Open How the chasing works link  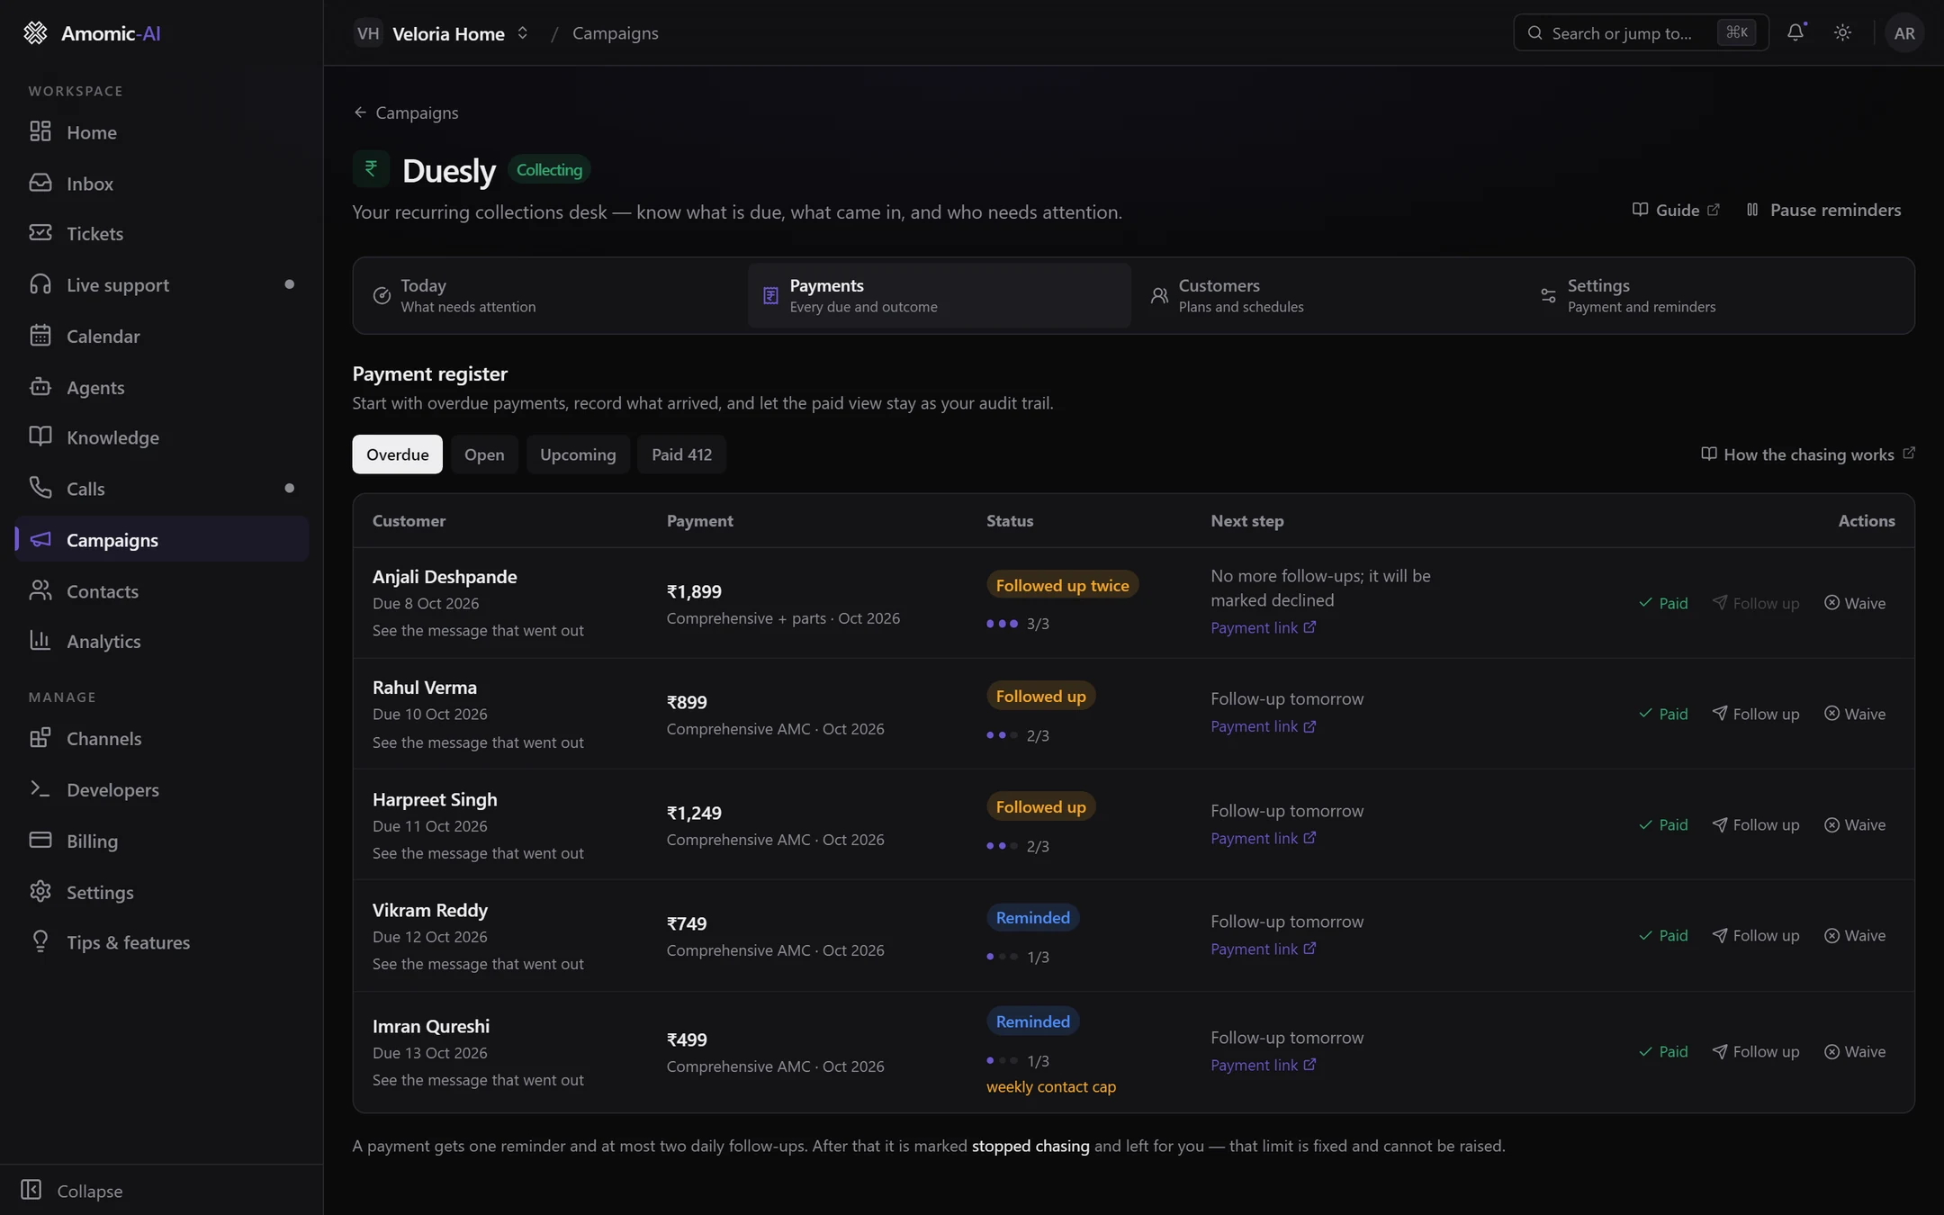pos(1808,454)
